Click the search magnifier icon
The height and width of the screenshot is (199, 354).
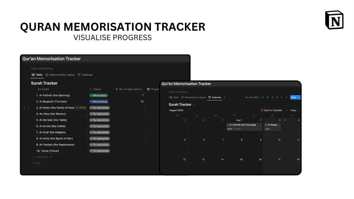tap(277, 98)
